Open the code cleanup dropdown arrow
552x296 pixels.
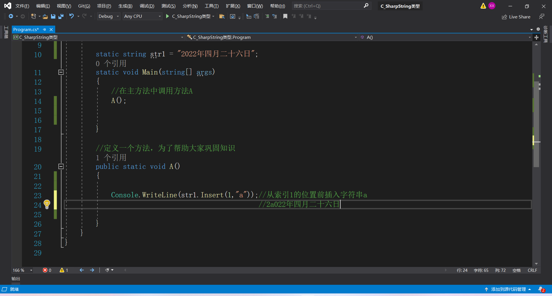[112, 270]
